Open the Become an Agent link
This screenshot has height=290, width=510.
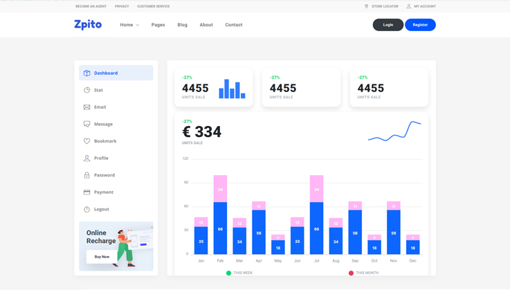point(91,6)
